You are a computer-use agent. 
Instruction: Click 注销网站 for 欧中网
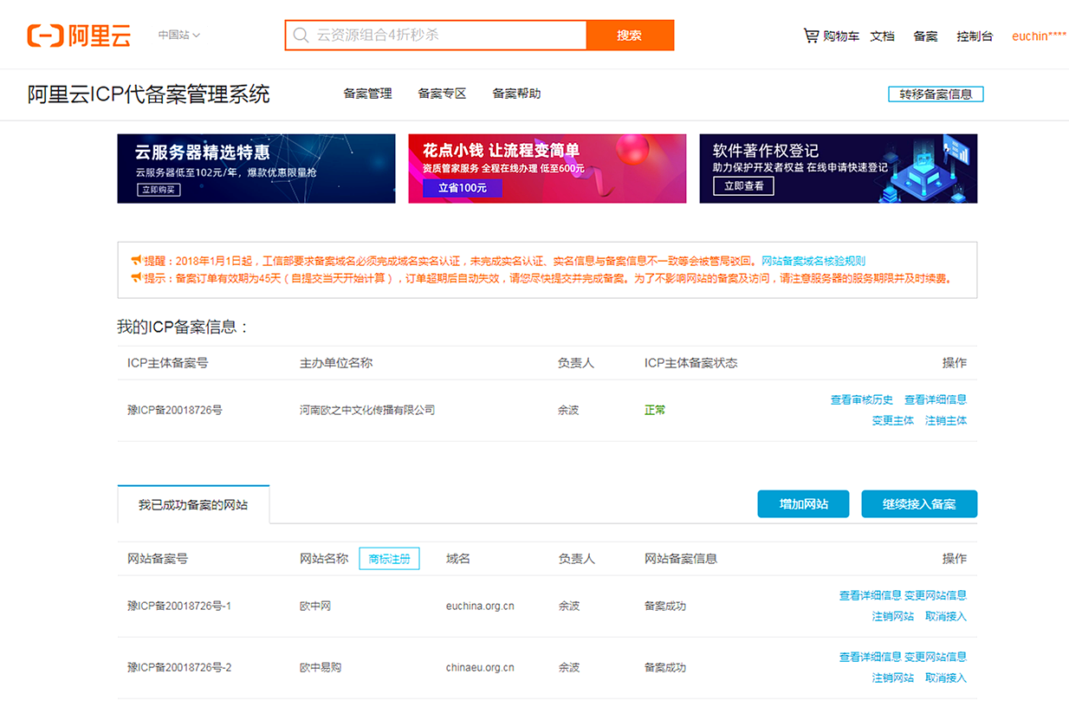tap(893, 616)
